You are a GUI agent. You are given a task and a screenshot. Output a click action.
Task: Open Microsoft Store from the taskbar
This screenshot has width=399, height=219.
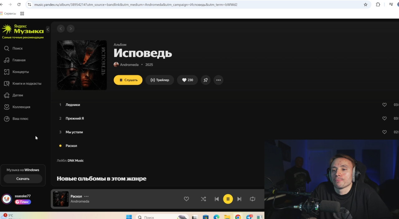(206, 217)
